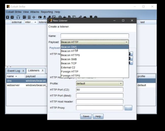
Task: Close the New Listener dialog
Action: [x=132, y=20]
